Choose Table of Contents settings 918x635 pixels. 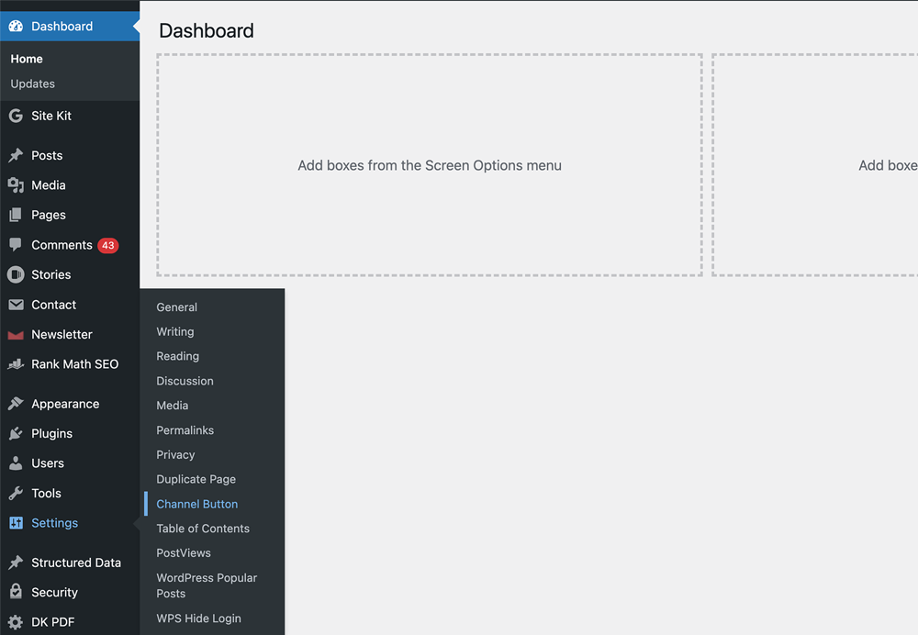(x=203, y=529)
